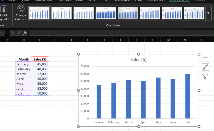Image resolution: width=214 pixels, height=131 pixels.
Task: Click the bottom-center chart resize handle
Action: click(x=139, y=127)
